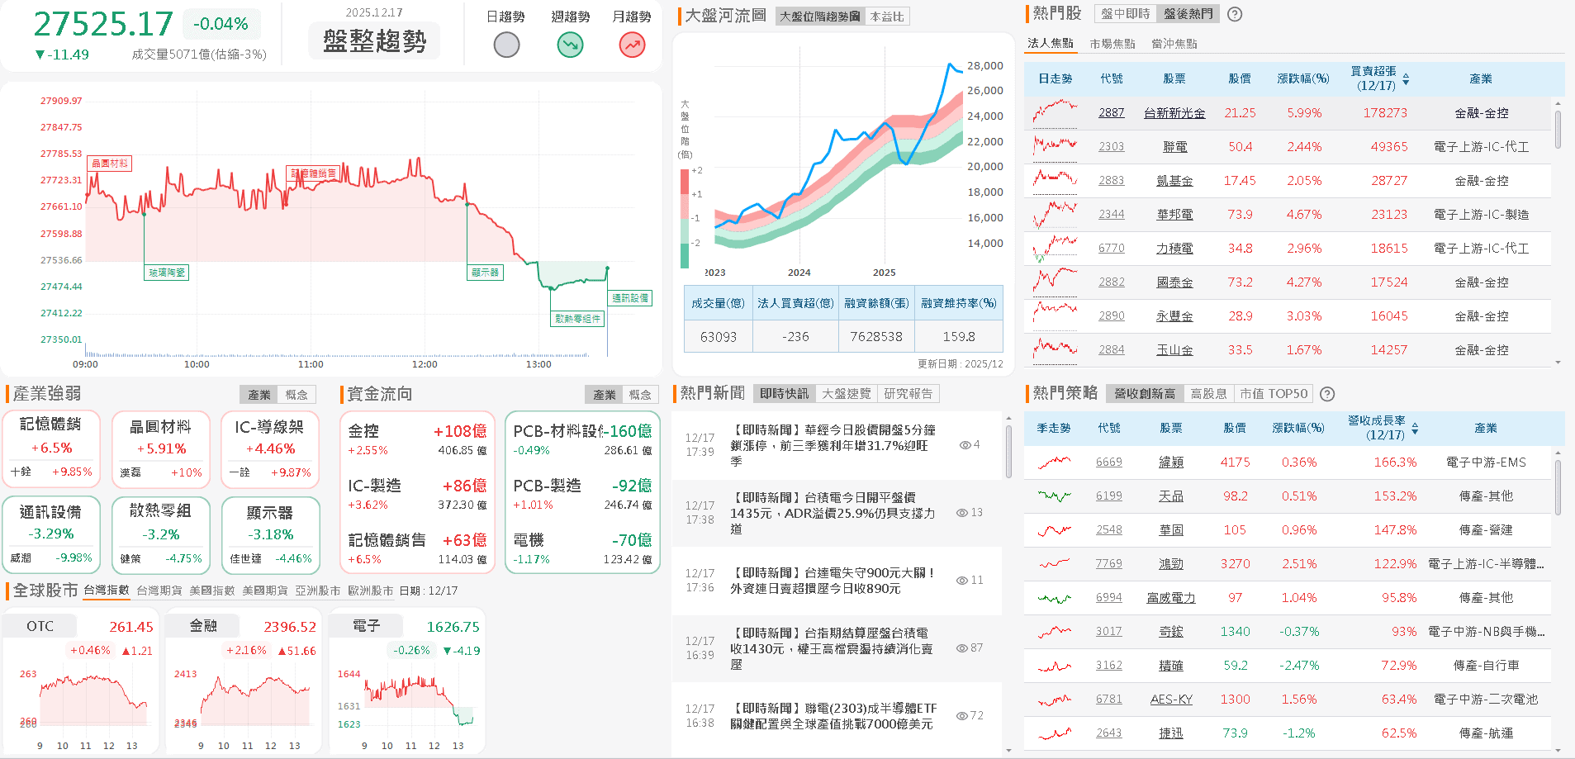
Task: Toggle river chart to 本益比 mode
Action: pyautogui.click(x=886, y=17)
